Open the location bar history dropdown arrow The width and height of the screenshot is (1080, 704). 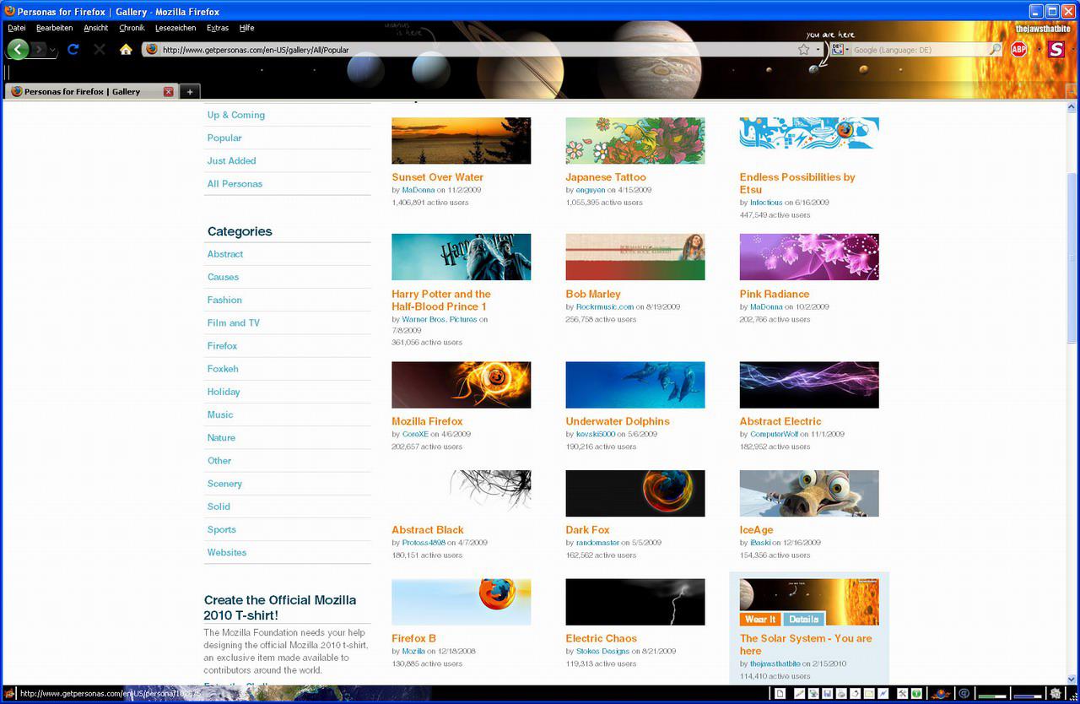click(x=818, y=50)
